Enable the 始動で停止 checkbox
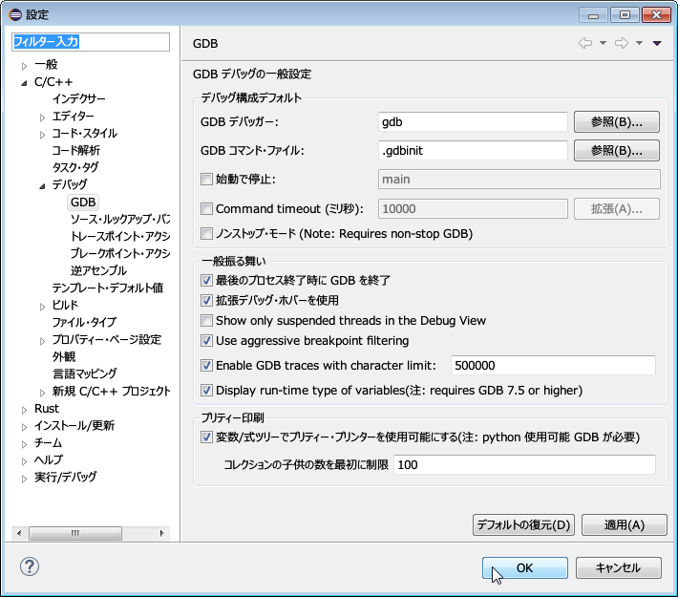 coord(206,180)
